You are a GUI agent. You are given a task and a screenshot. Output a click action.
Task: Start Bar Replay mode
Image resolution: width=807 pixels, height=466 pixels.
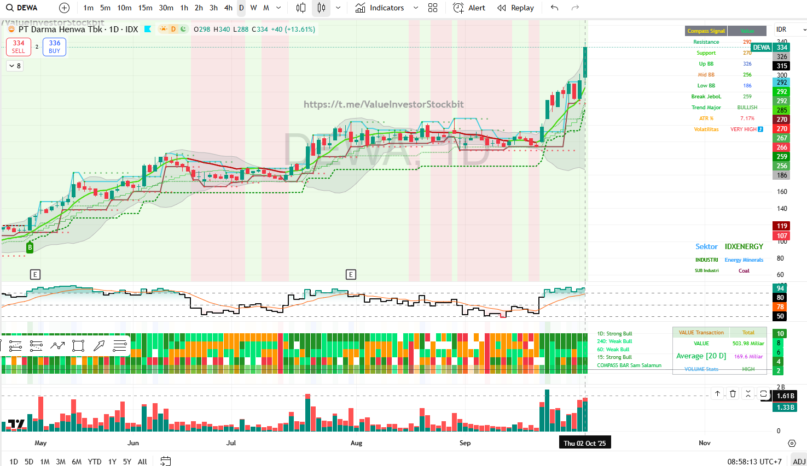click(516, 8)
